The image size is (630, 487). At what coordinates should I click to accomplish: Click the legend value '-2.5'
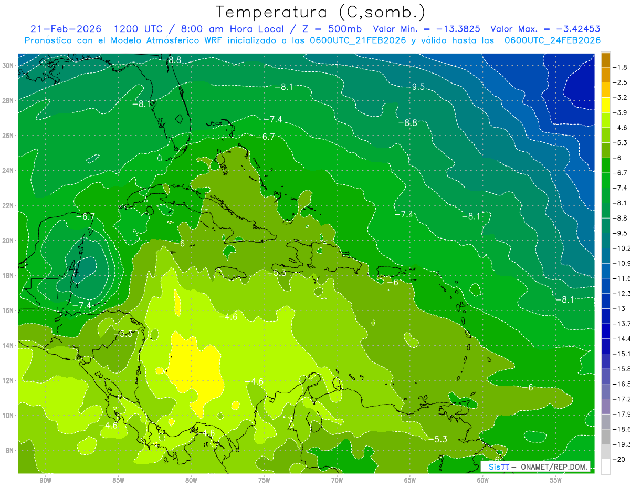click(x=621, y=82)
